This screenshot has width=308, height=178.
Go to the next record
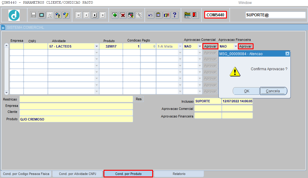tap(95, 15)
